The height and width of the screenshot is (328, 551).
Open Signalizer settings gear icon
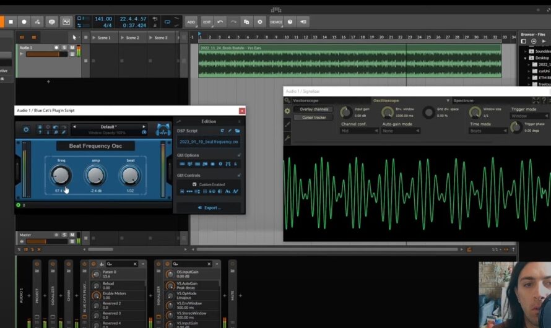(287, 111)
